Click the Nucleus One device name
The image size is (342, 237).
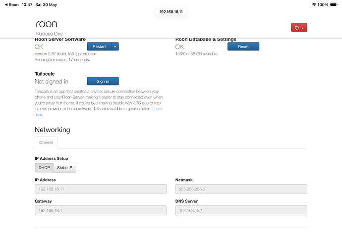pyautogui.click(x=49, y=34)
